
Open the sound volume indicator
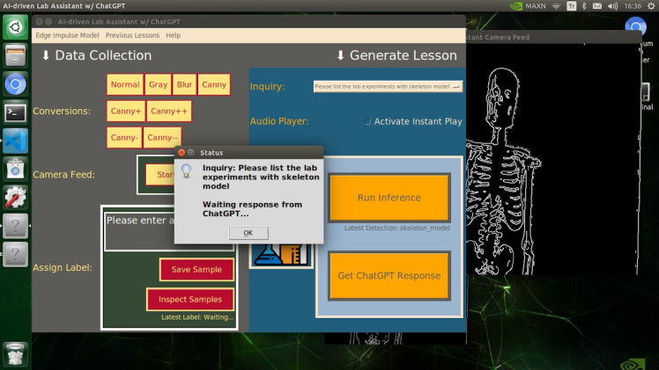[x=613, y=6]
